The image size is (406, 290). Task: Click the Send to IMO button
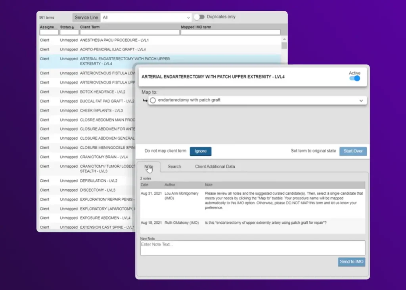click(351, 262)
